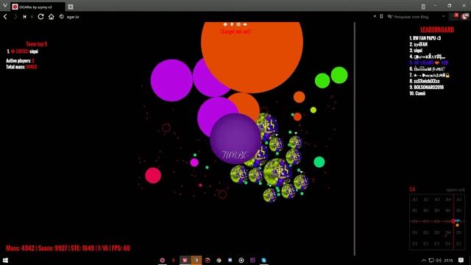Click the orange taskbar app beside Vivaldi
Screen dimensions: 471x265
point(196,260)
